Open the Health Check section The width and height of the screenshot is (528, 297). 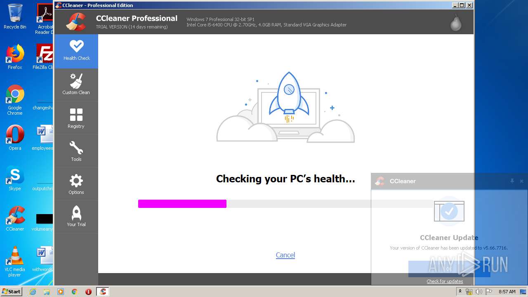pyautogui.click(x=76, y=51)
